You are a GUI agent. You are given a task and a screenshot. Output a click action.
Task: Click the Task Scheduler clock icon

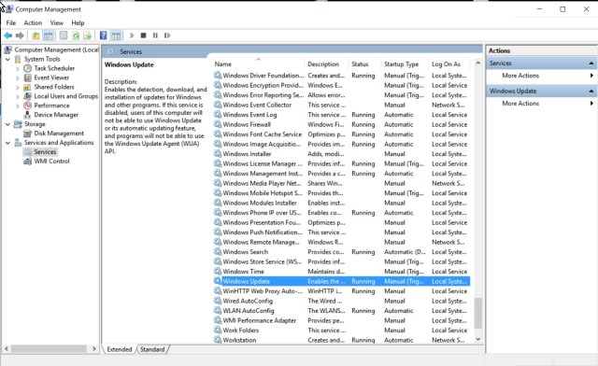click(27, 68)
